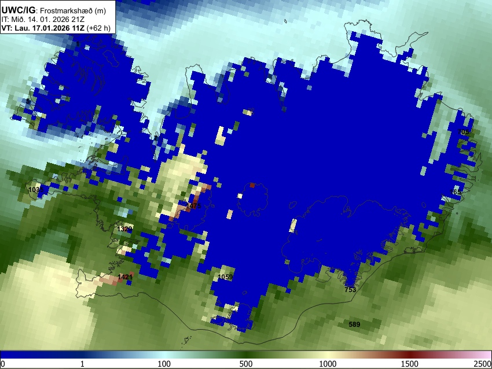The height and width of the screenshot is (369, 492).
Task: Select the VT: Lau. 17.01.2026 11Z text
Action: [x=43, y=28]
